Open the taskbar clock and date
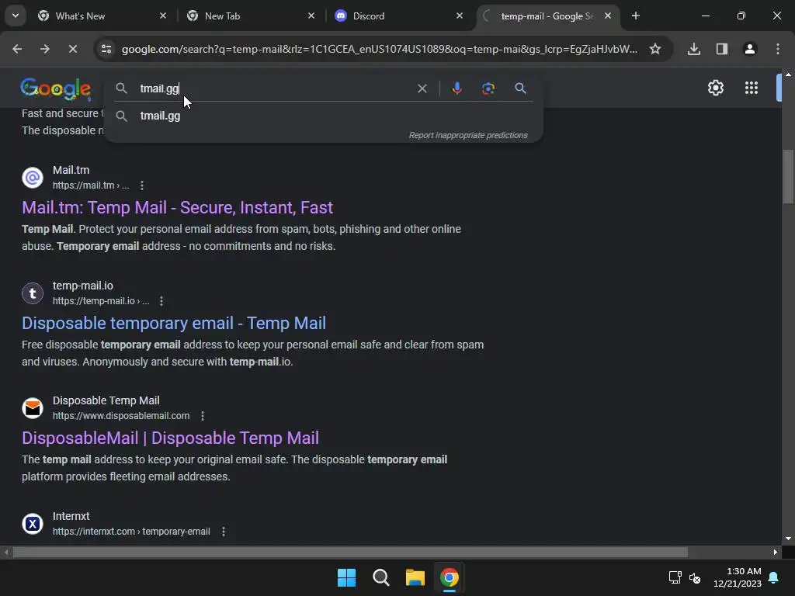This screenshot has width=795, height=596. tap(738, 577)
